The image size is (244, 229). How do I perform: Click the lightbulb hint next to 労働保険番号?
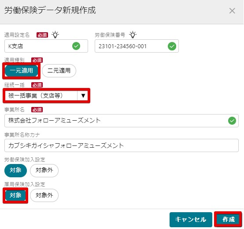133,34
